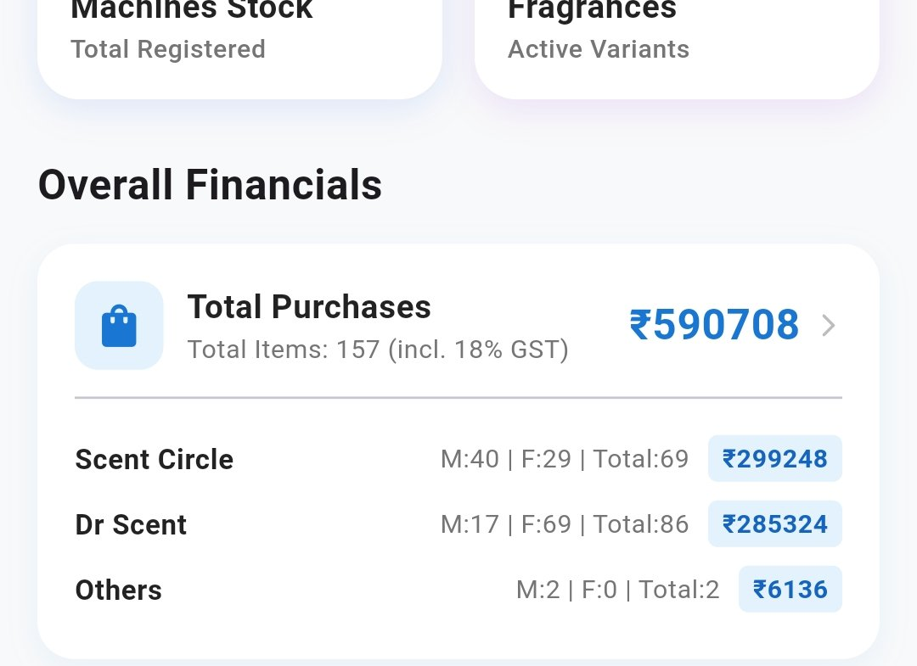The image size is (917, 666).
Task: Click the Total Items: 157 subtitle
Action: point(378,350)
